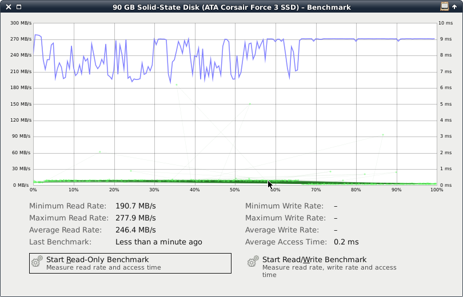The width and height of the screenshot is (463, 297).
Task: Click the '90%' horizontal axis label
Action: [x=396, y=190]
